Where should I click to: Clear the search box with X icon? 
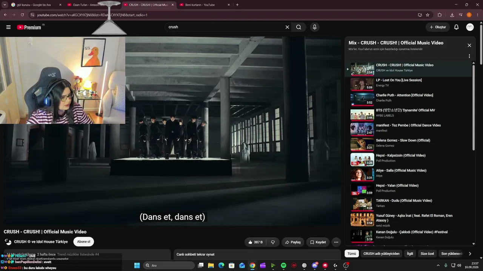click(x=287, y=27)
